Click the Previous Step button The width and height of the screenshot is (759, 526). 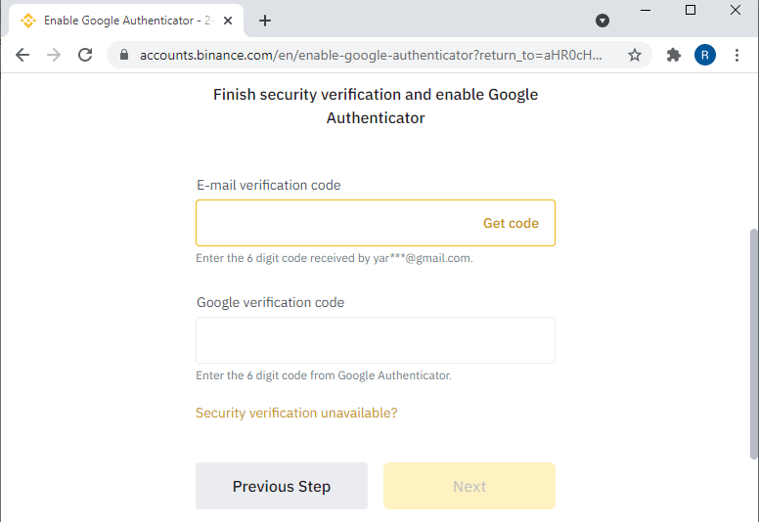click(x=282, y=486)
